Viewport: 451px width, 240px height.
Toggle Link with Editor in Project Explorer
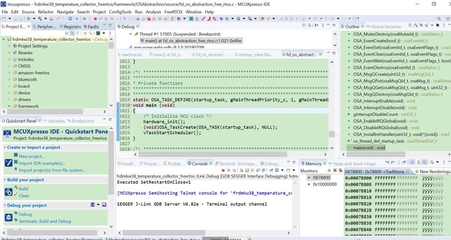(x=72, y=33)
